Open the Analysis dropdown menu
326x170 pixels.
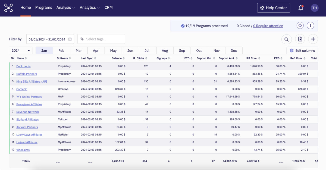tap(66, 8)
